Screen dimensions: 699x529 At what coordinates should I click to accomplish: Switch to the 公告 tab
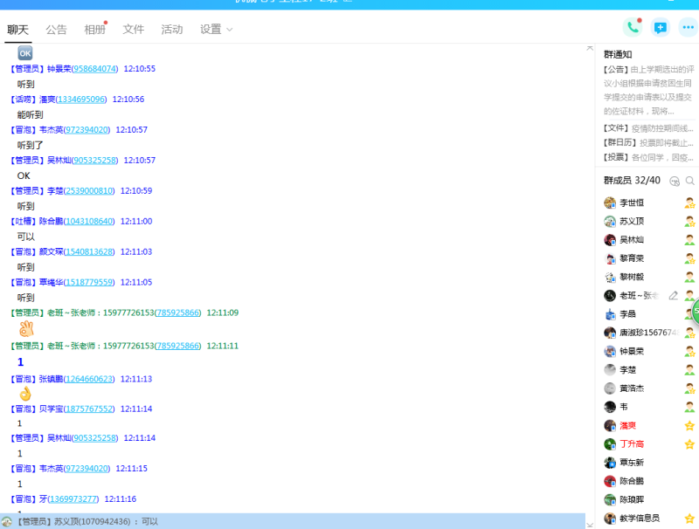tap(56, 30)
